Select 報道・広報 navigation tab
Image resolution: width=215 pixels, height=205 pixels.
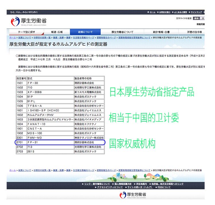(57, 32)
